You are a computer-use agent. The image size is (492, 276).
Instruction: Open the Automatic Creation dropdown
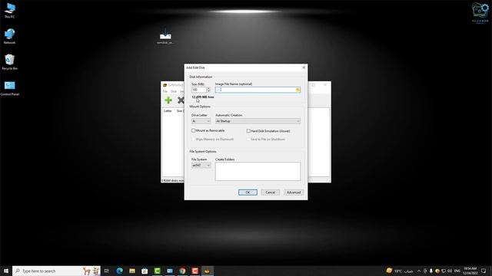pyautogui.click(x=258, y=121)
